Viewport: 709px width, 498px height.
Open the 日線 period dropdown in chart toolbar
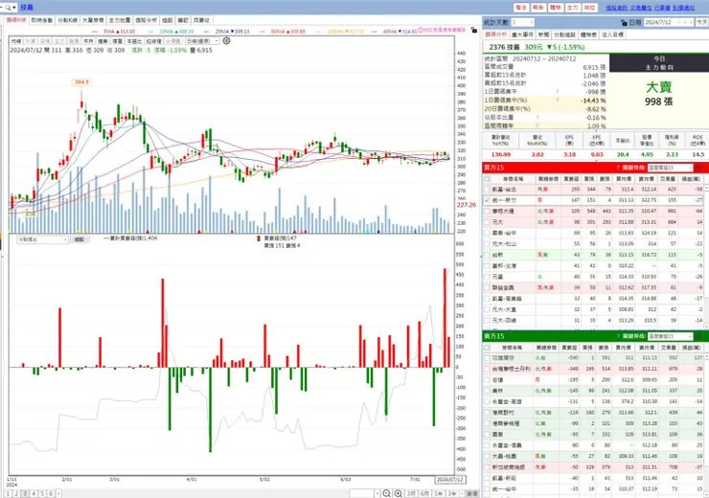(x=202, y=41)
